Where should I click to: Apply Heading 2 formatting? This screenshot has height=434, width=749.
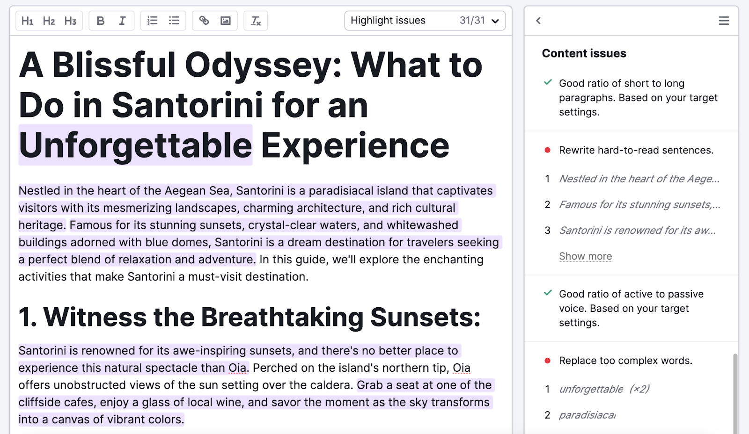point(49,21)
